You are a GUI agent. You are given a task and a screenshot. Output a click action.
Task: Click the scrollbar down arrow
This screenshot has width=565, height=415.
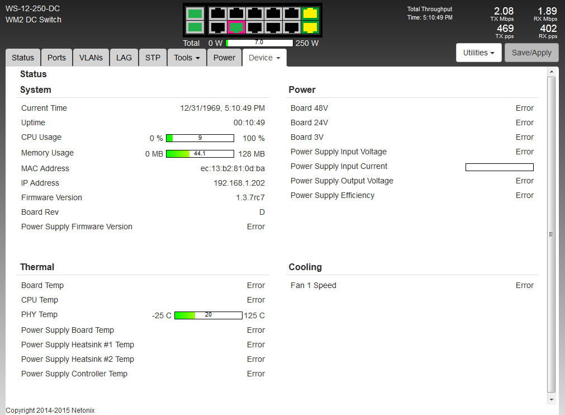coord(552,400)
